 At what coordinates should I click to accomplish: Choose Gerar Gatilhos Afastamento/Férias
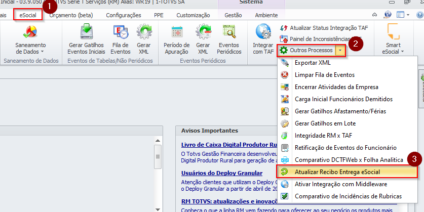tap(347, 111)
